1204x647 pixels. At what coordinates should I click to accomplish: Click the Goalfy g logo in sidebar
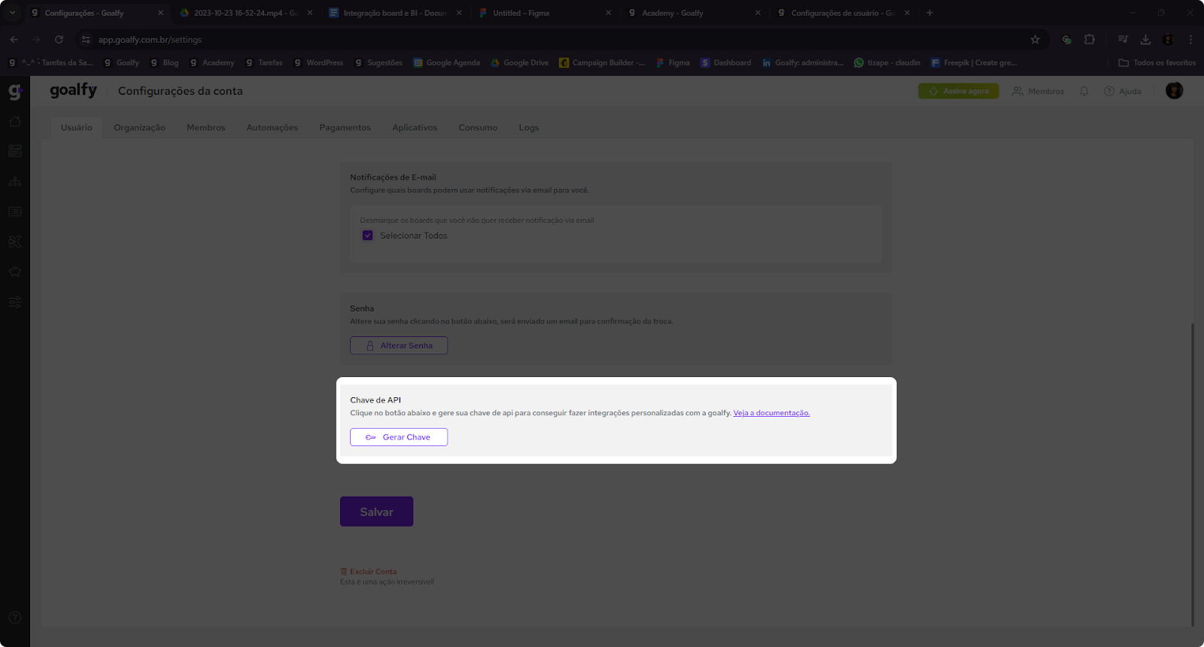(x=15, y=92)
